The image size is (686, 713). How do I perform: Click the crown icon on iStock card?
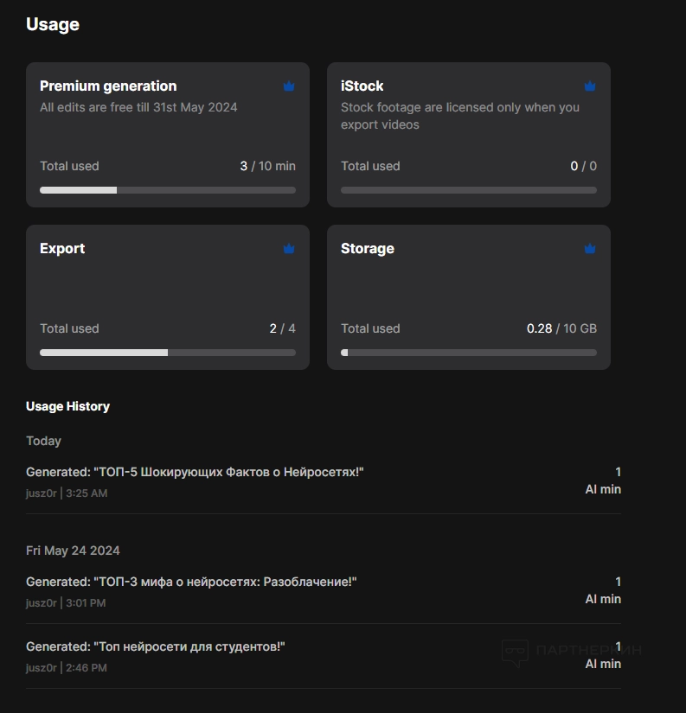(590, 86)
